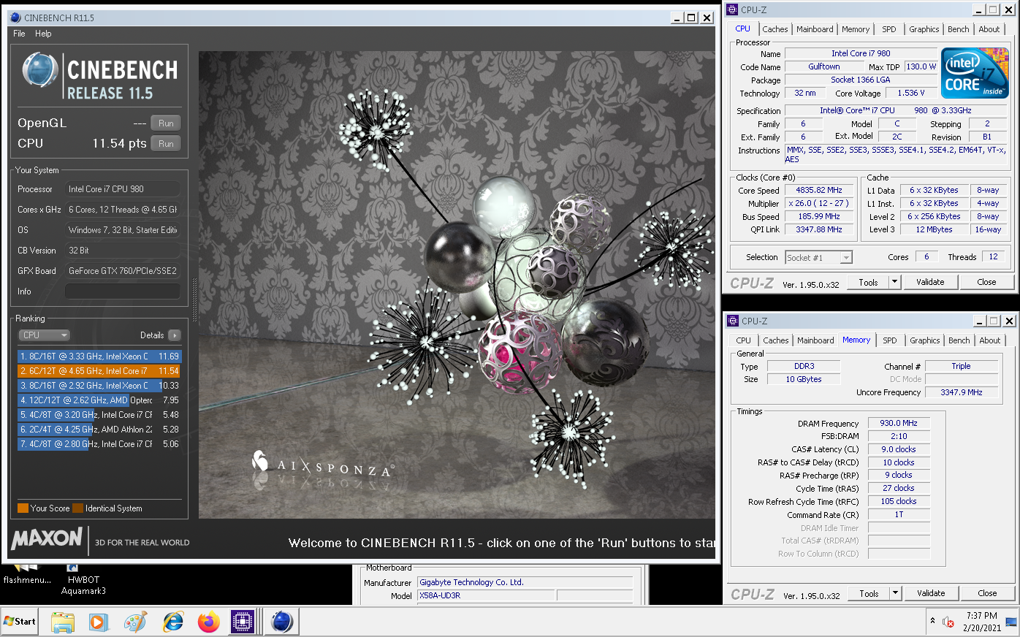Click Tools button in lower CPU-Z window
Viewport: 1020px width, 637px height.
point(869,593)
